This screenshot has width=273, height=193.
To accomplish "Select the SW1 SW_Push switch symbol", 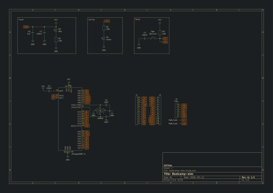I will 153,38.
